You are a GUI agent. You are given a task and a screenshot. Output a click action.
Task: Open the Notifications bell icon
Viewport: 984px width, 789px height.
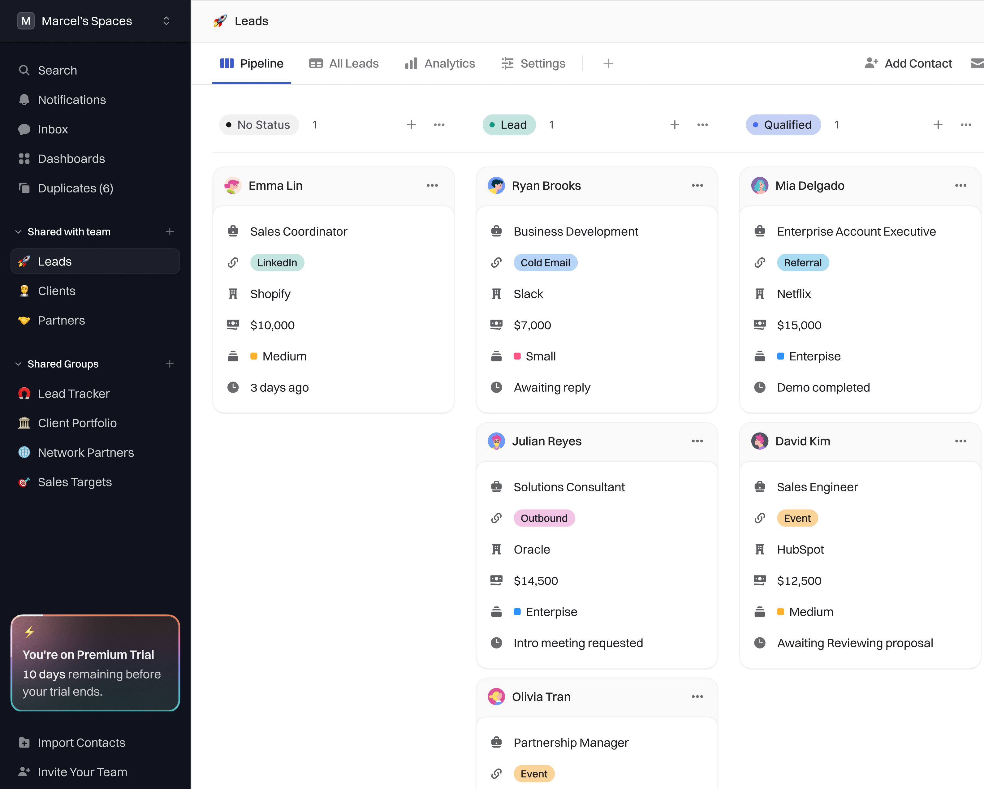24,100
